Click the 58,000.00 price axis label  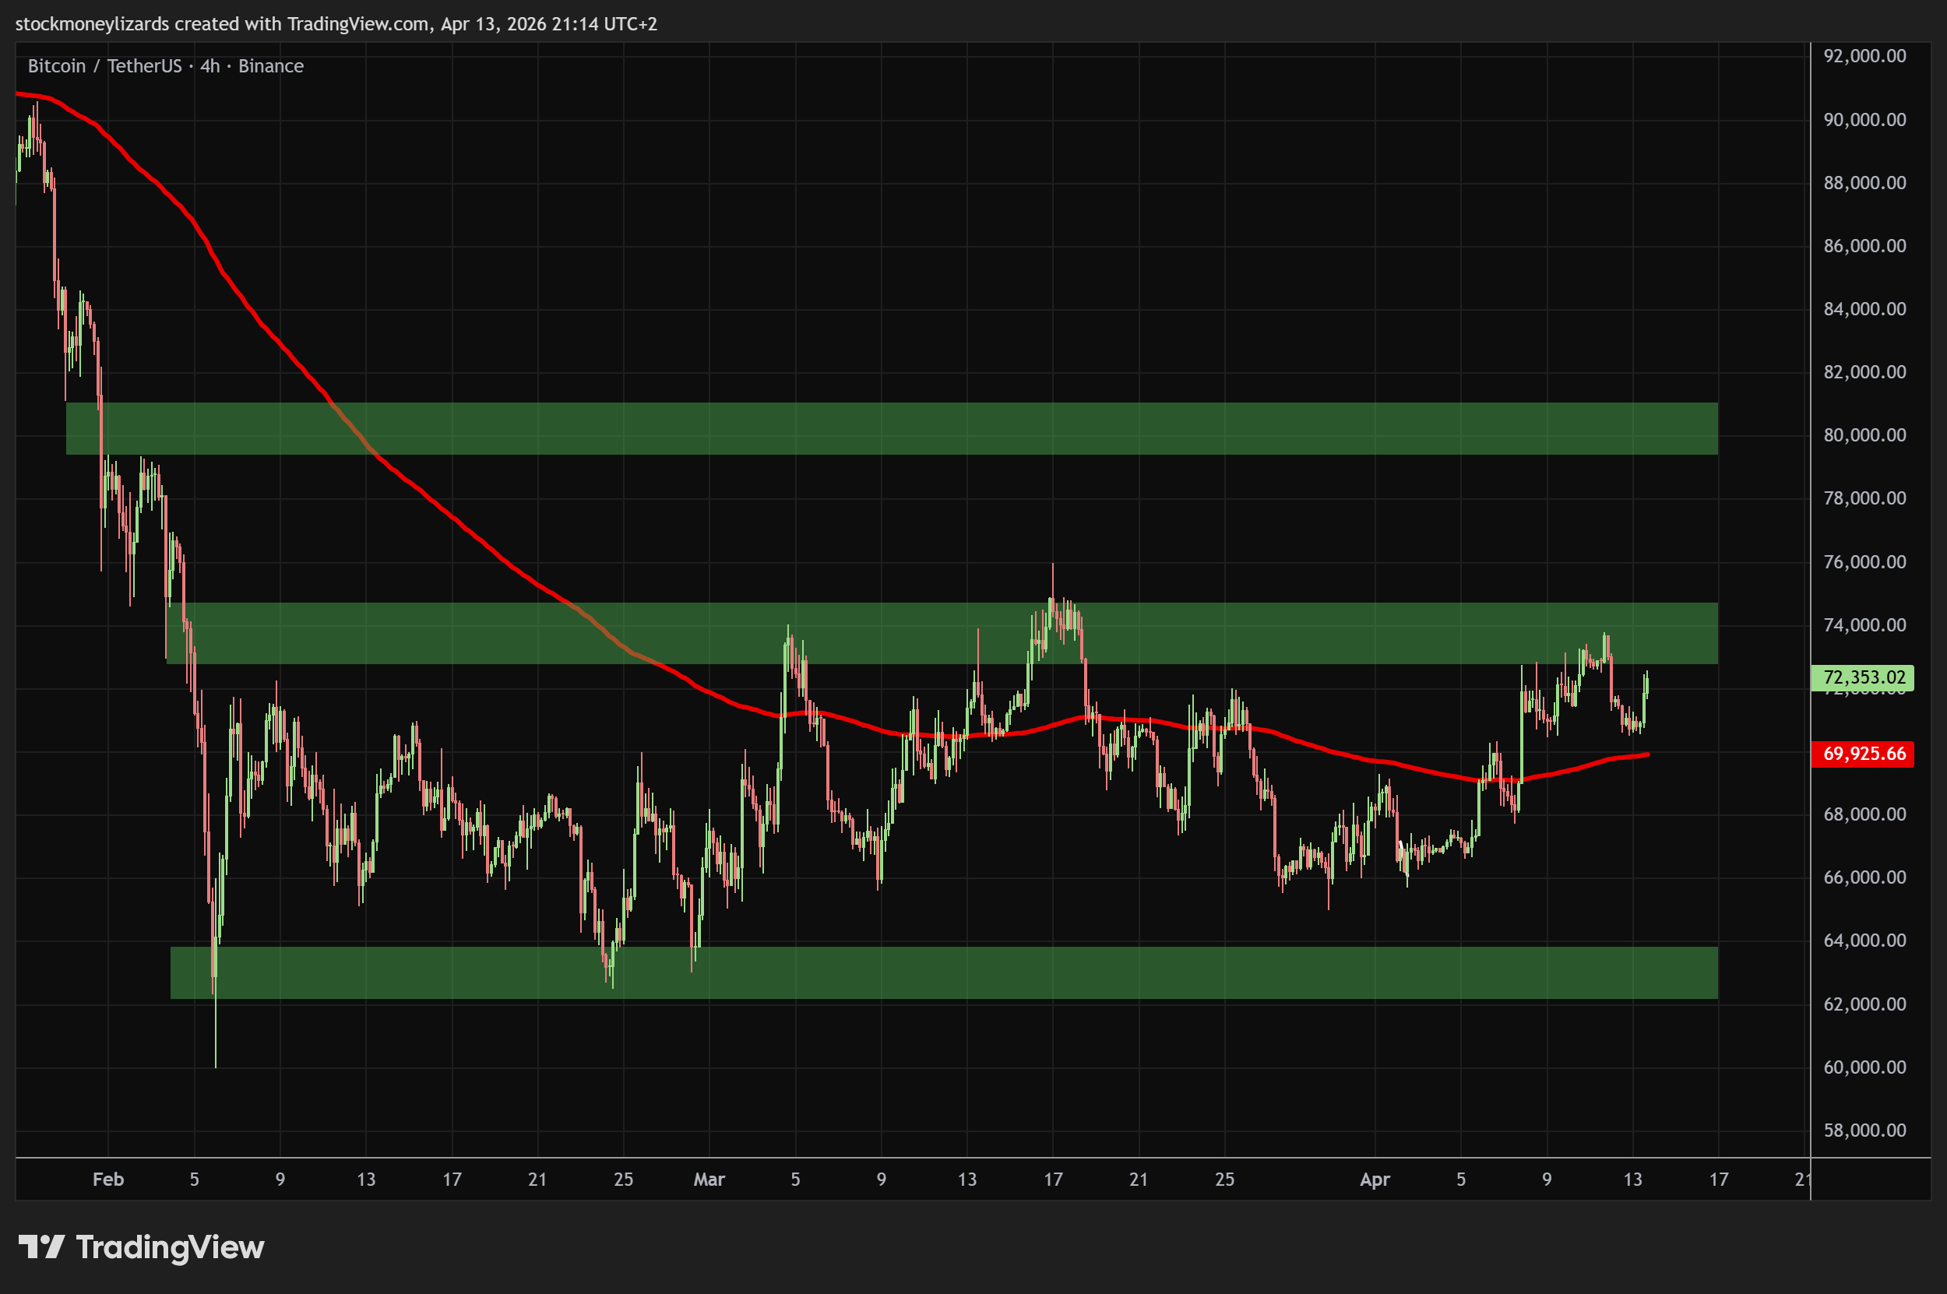(x=1864, y=1130)
